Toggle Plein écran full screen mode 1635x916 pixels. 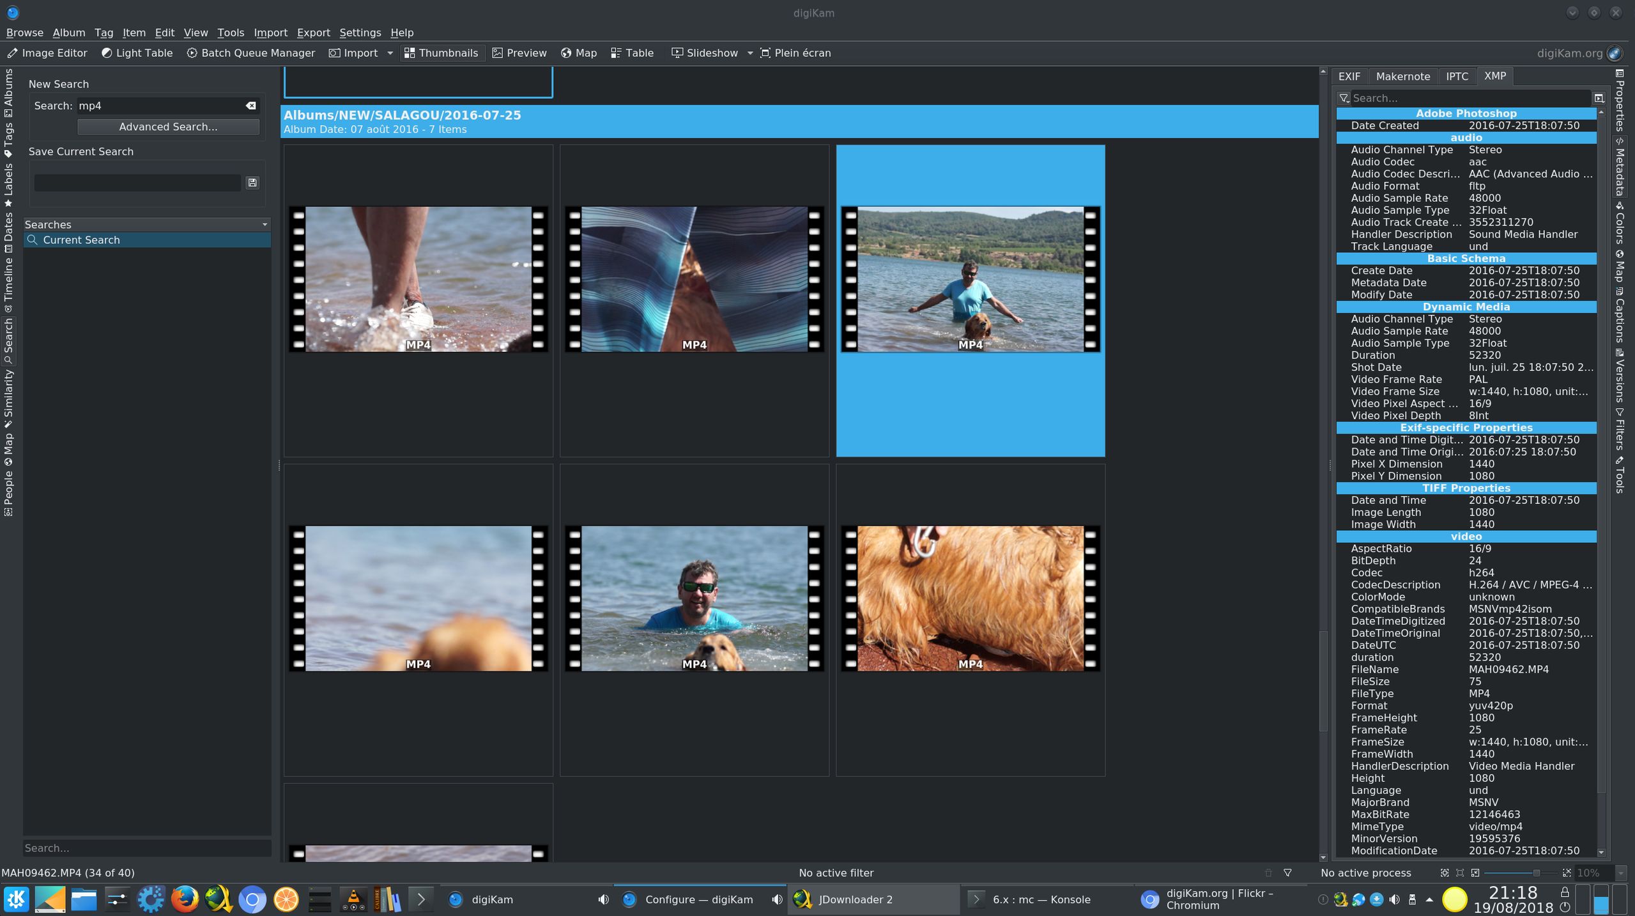pyautogui.click(x=795, y=53)
